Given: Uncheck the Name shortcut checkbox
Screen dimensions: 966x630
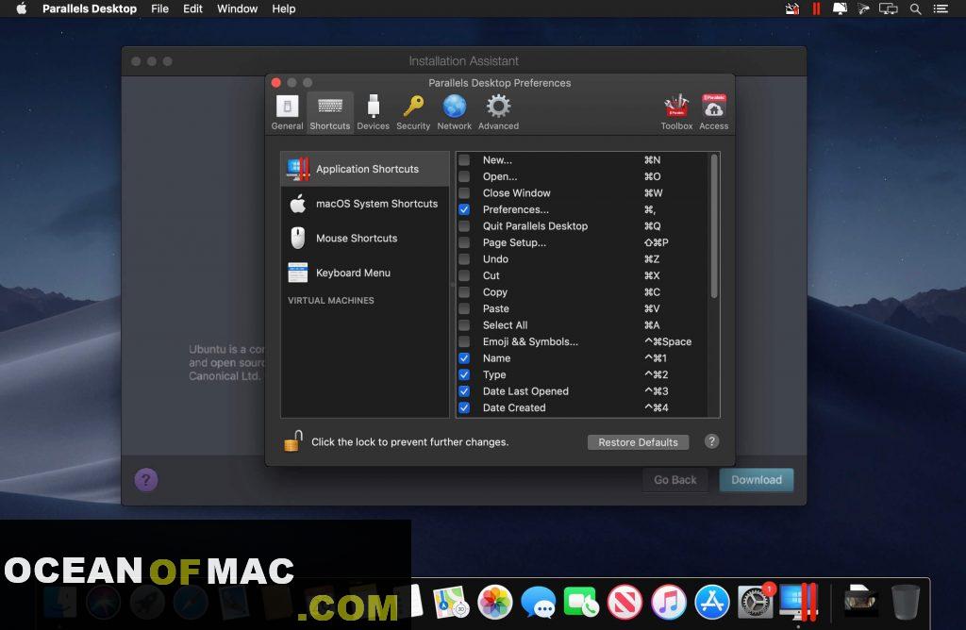Looking at the screenshot, I should [464, 358].
